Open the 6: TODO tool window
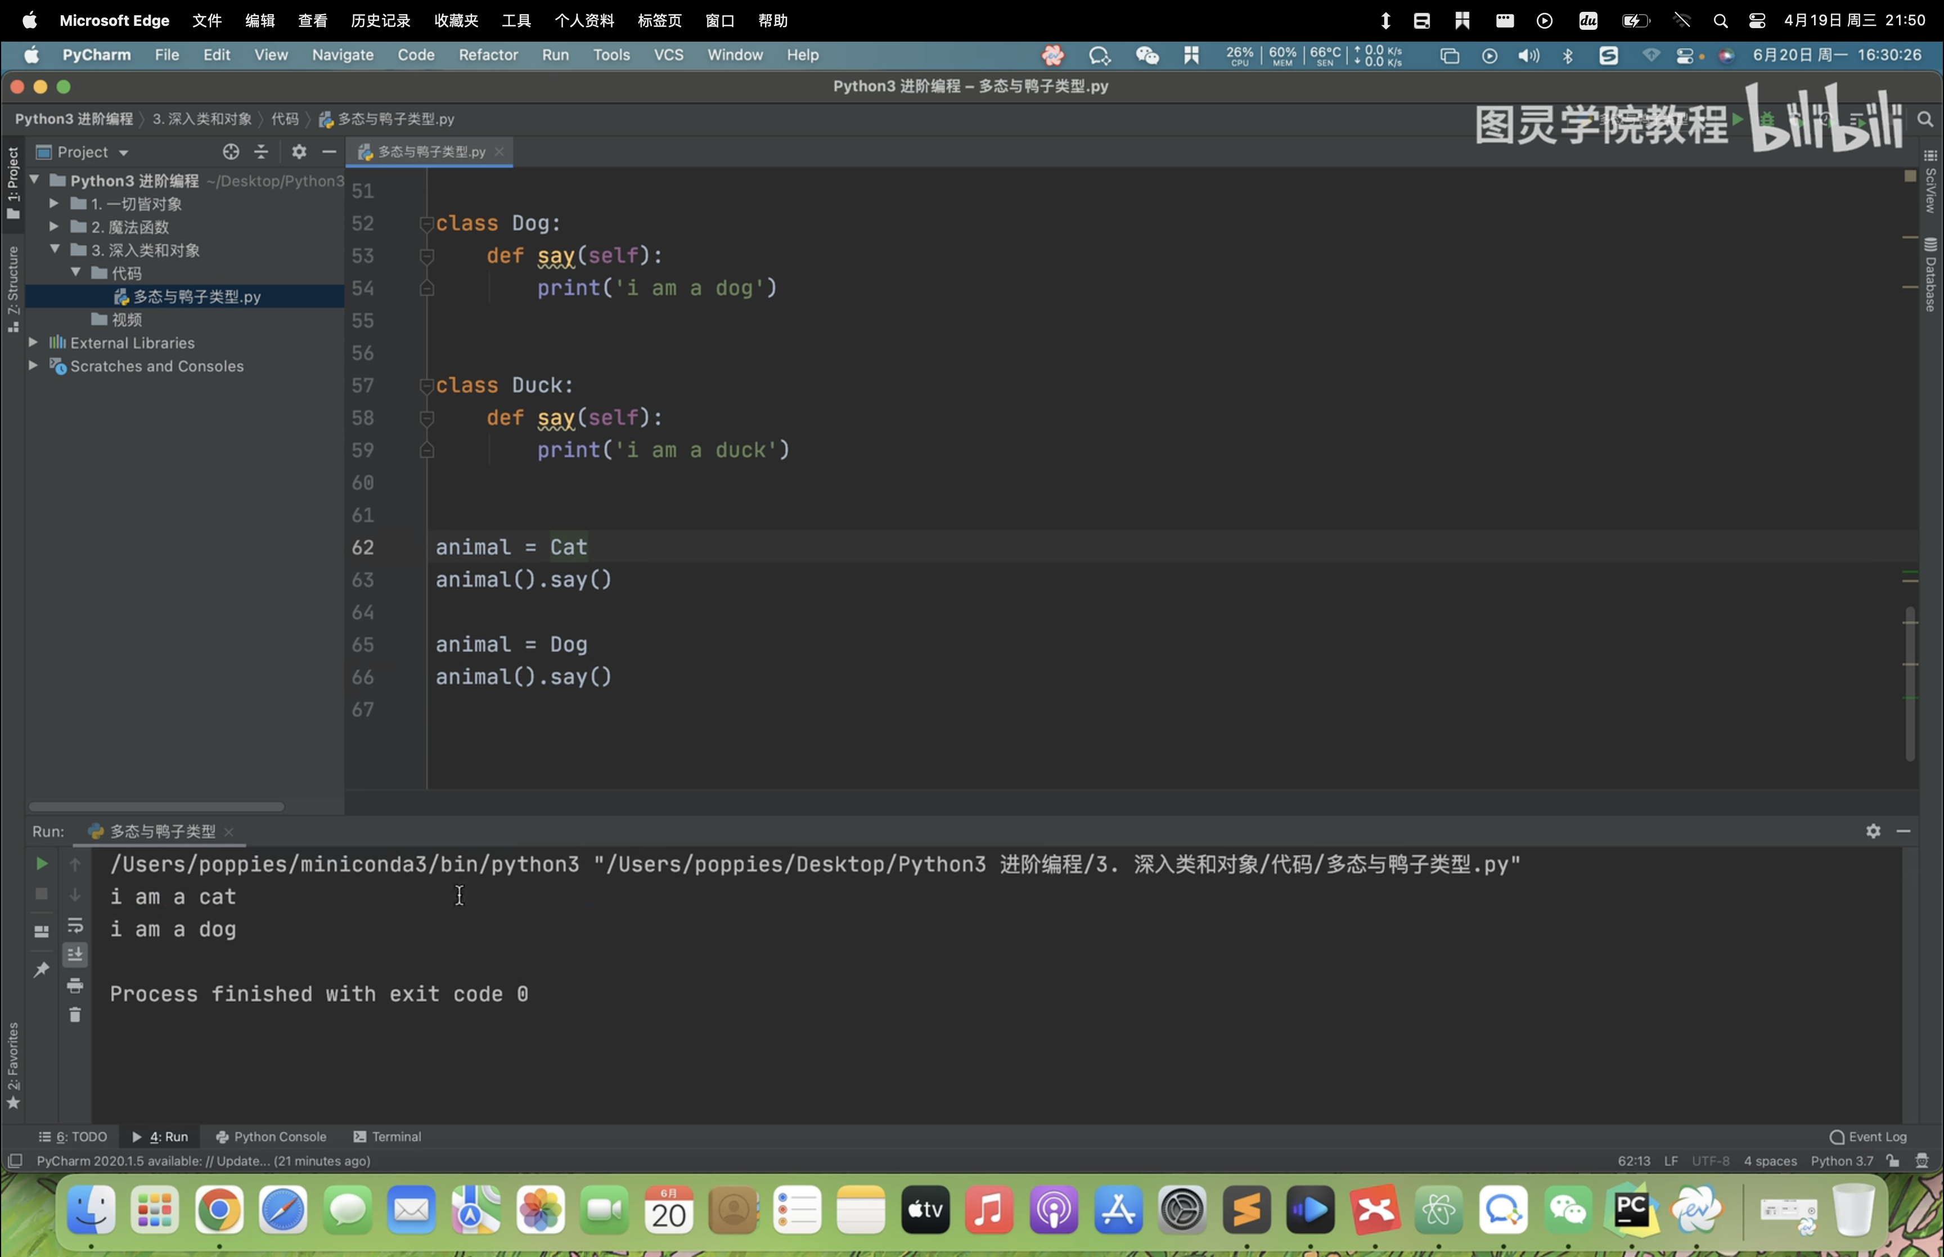Image resolution: width=1944 pixels, height=1257 pixels. click(x=73, y=1137)
